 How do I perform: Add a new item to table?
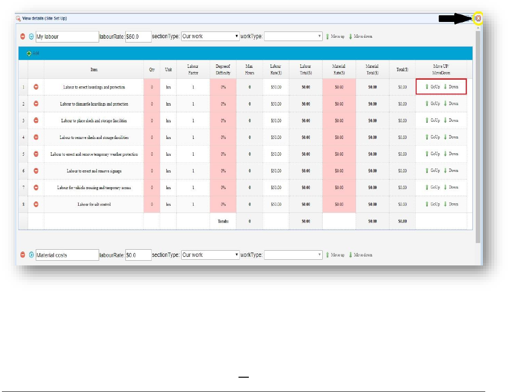[x=32, y=53]
